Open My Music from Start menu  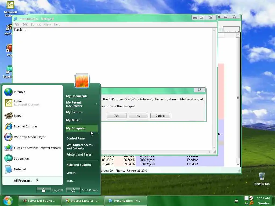[73, 120]
